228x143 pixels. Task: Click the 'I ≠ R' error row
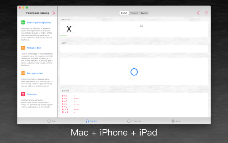click(71, 98)
